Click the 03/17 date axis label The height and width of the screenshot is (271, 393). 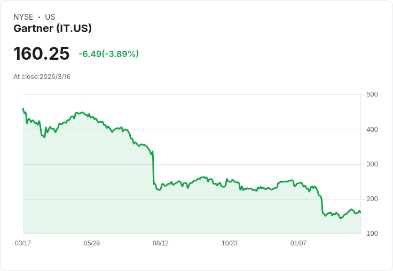pos(23,243)
